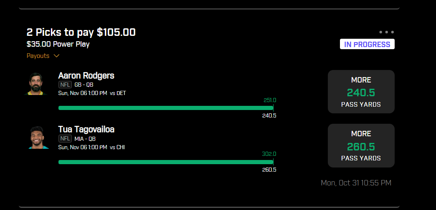Select MORE 260.5 pass yards card
Viewport: 436px width, 210px height.
point(361,146)
